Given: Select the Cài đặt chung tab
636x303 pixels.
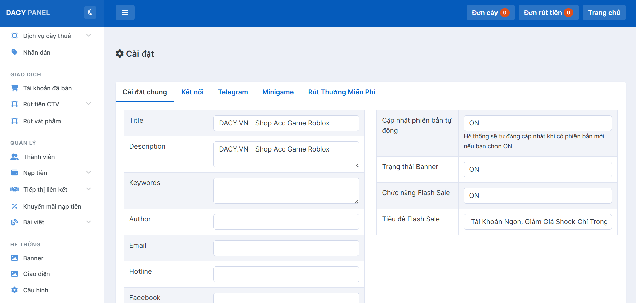Looking at the screenshot, I should [x=145, y=92].
